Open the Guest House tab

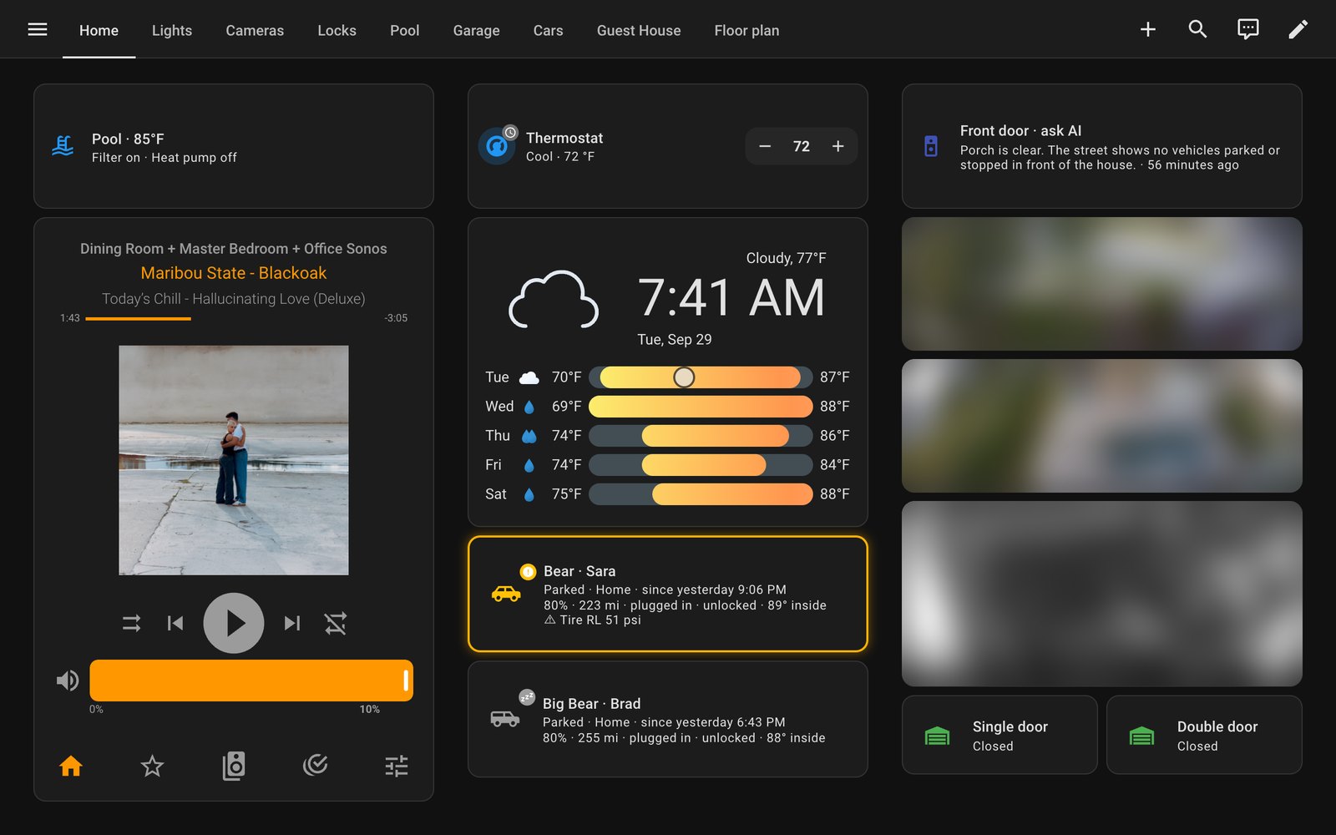coord(639,30)
